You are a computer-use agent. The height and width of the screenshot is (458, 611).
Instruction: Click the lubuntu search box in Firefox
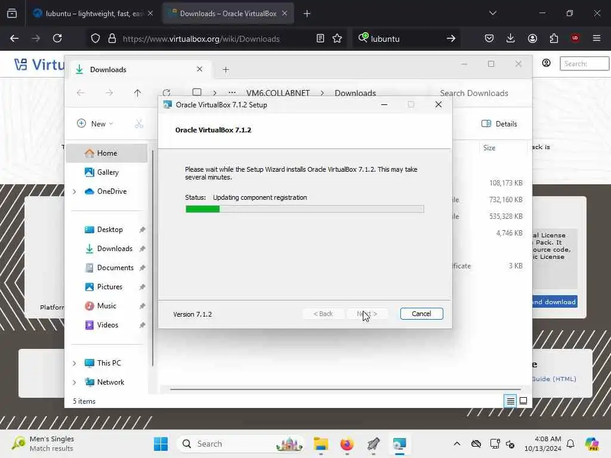pyautogui.click(x=405, y=39)
